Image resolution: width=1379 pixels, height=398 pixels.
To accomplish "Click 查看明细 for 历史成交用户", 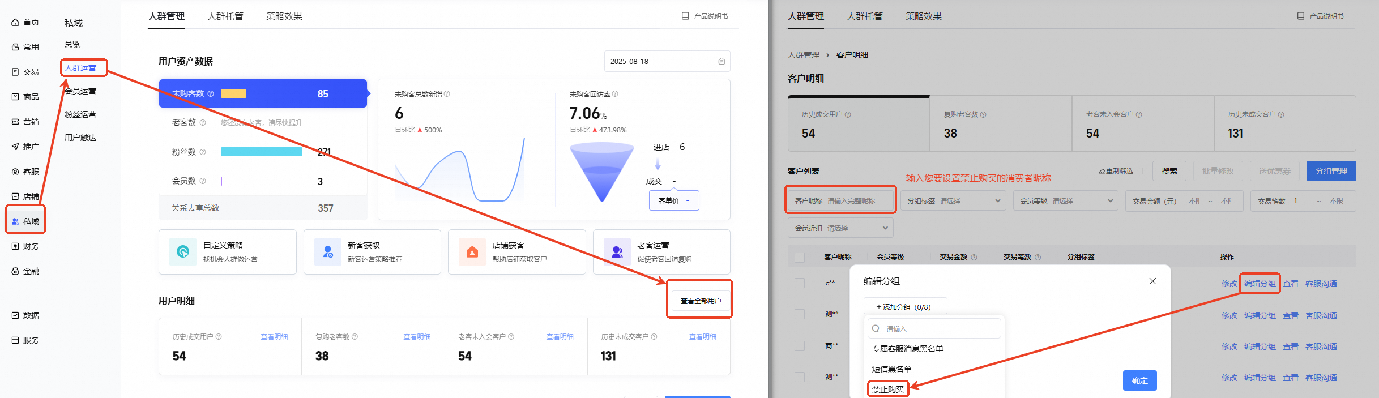I will tap(274, 337).
